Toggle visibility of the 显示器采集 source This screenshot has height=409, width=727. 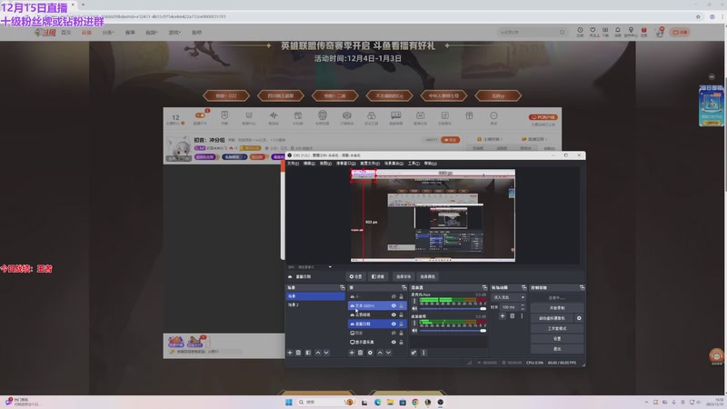(x=393, y=343)
